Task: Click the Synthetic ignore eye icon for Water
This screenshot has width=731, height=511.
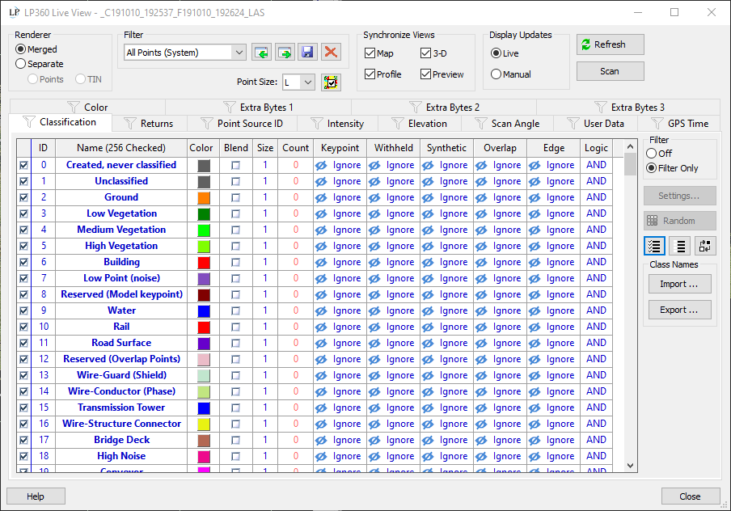Action: tap(428, 311)
